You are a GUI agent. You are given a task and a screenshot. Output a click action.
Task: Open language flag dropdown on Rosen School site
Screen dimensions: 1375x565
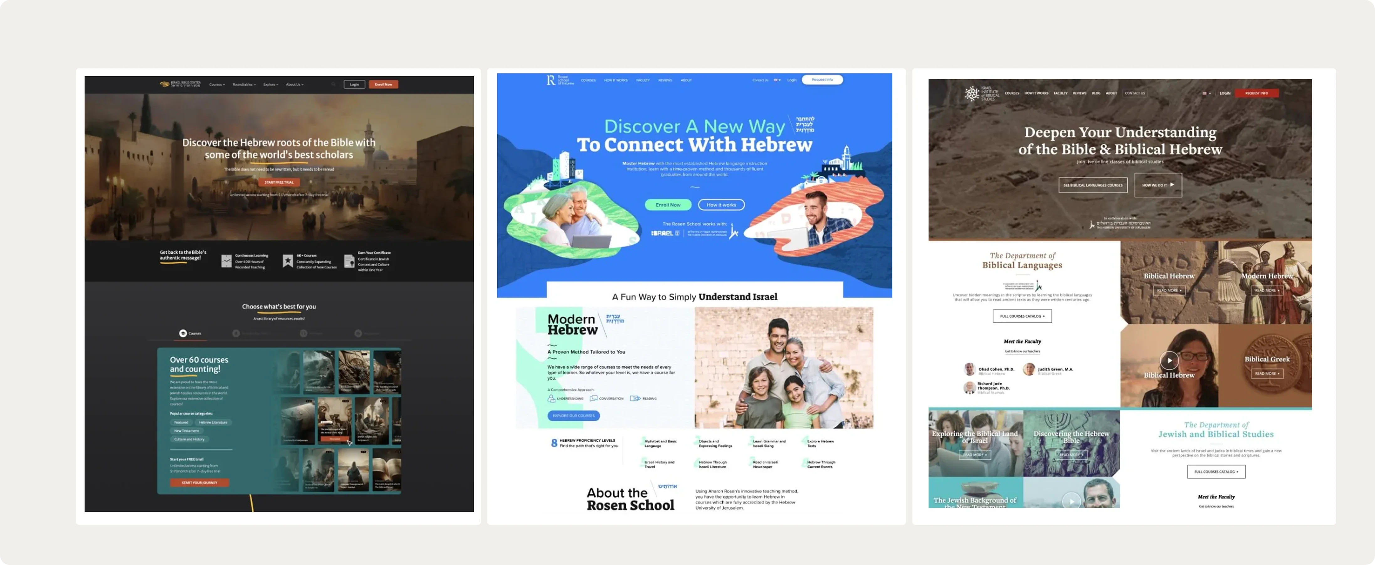coord(777,80)
